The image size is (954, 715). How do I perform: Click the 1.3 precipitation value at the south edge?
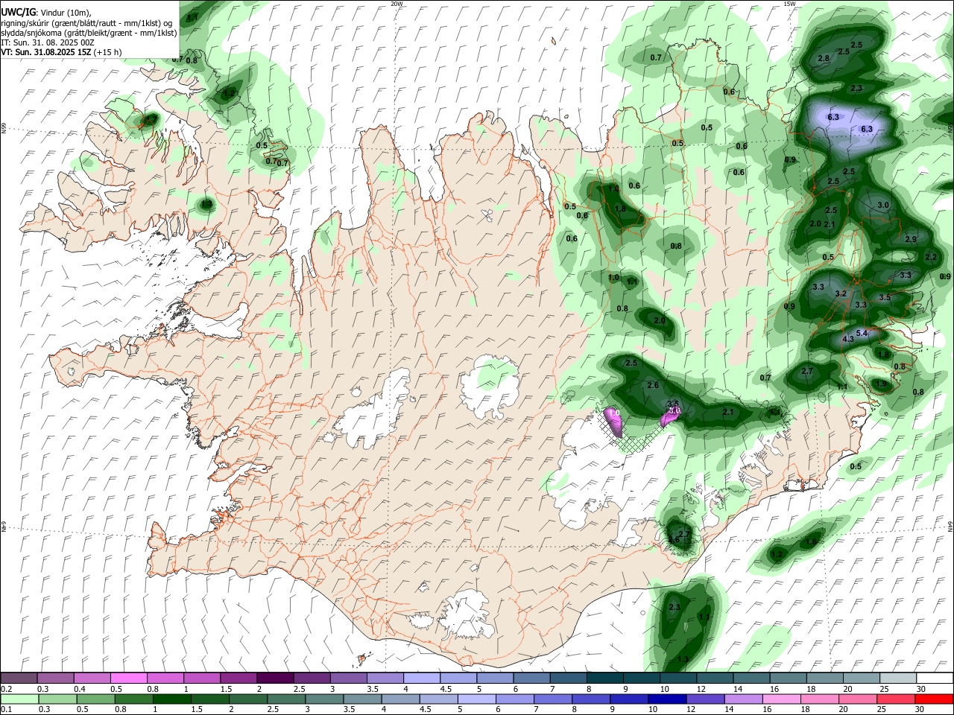point(683,660)
